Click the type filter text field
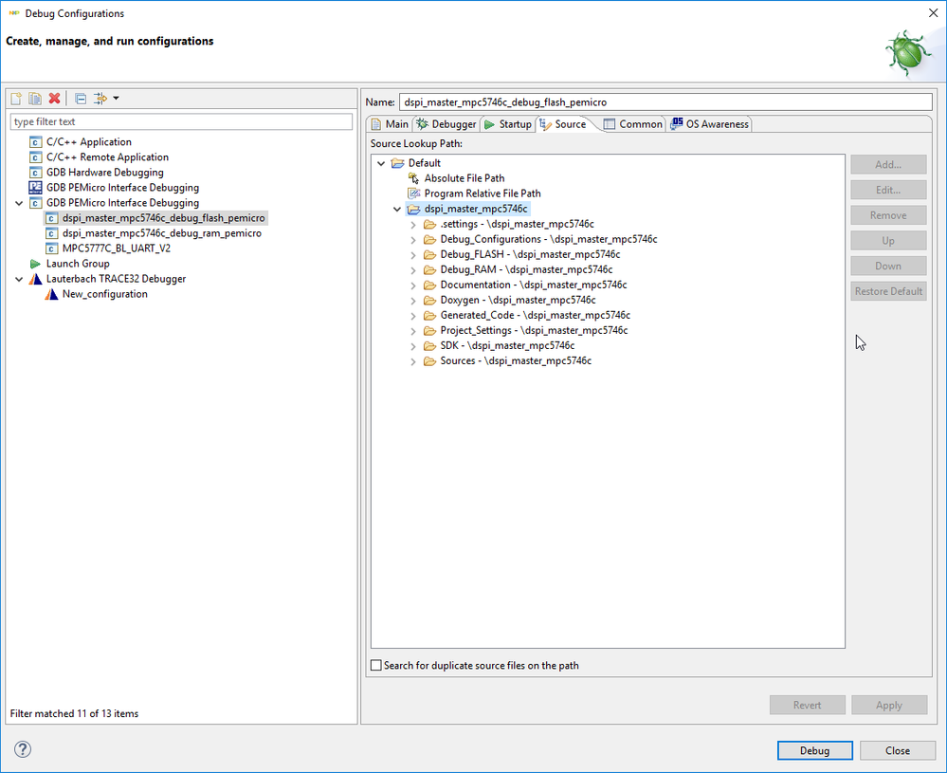This screenshot has height=773, width=947. tap(181, 121)
